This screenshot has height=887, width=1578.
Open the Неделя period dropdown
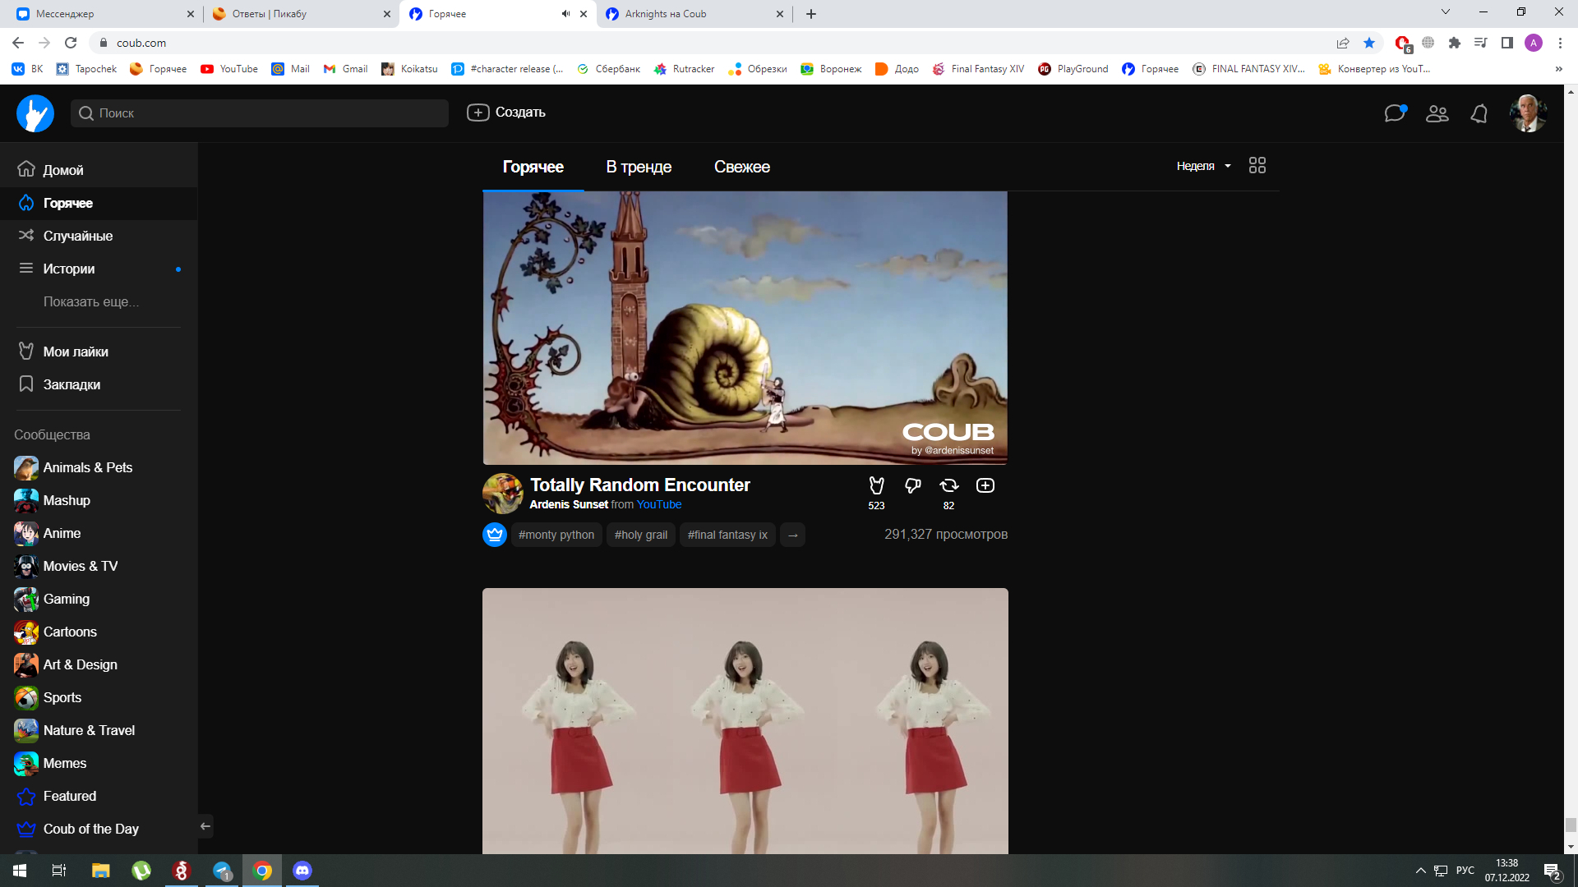[1204, 166]
